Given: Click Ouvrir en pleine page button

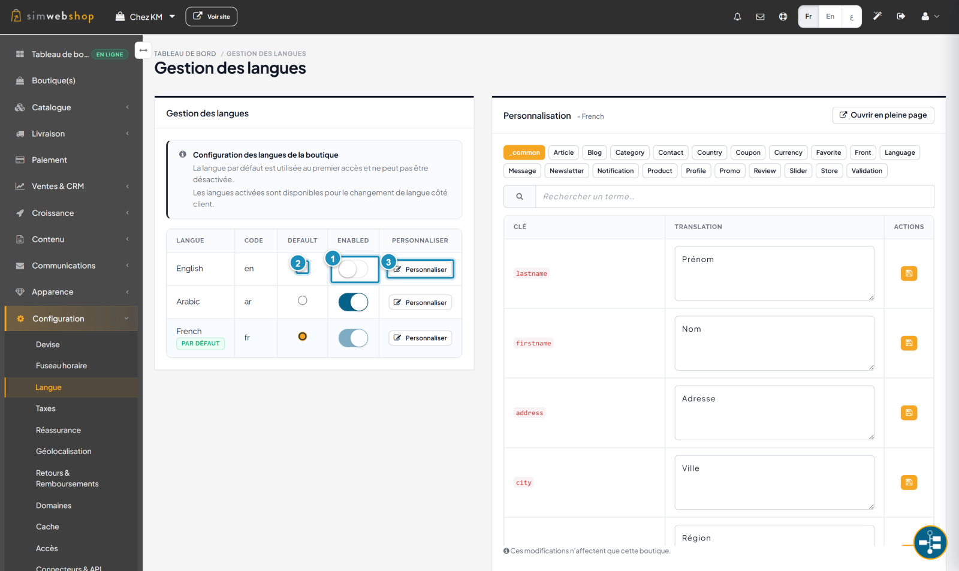Looking at the screenshot, I should pos(883,115).
